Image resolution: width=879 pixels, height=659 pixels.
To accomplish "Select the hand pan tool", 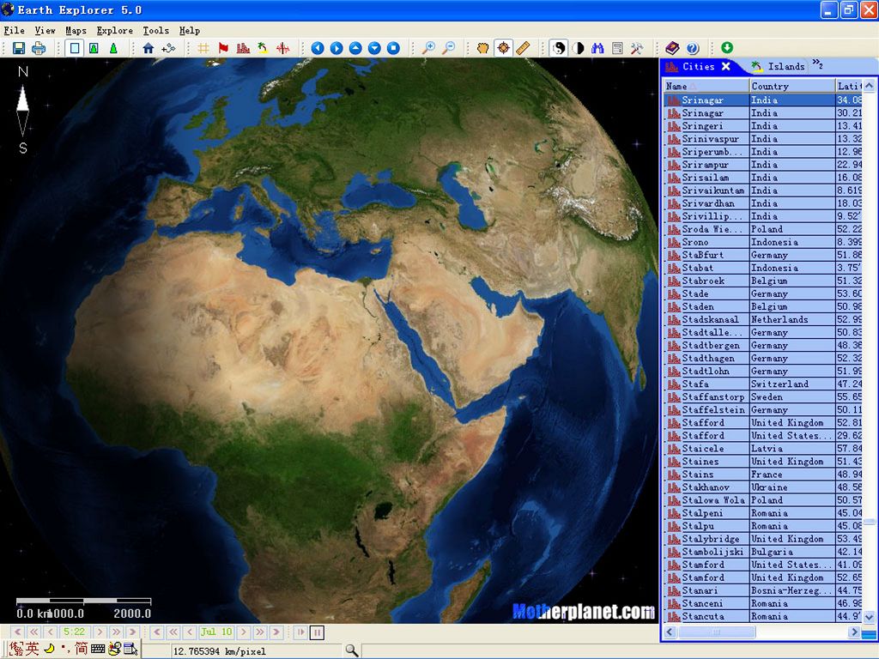I will (x=483, y=48).
